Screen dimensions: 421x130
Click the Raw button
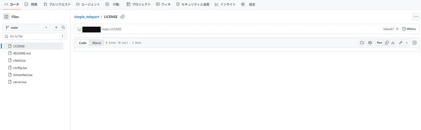(x=380, y=43)
